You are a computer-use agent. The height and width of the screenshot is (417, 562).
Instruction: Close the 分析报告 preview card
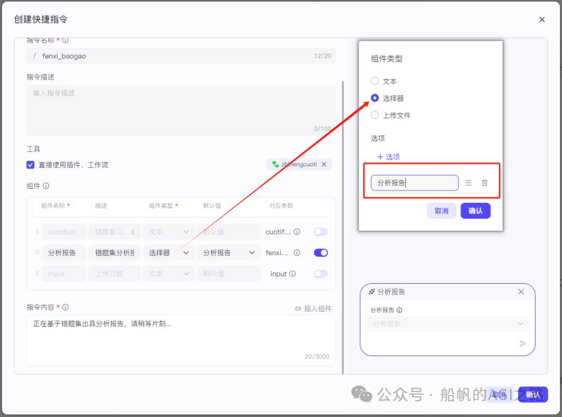521,292
